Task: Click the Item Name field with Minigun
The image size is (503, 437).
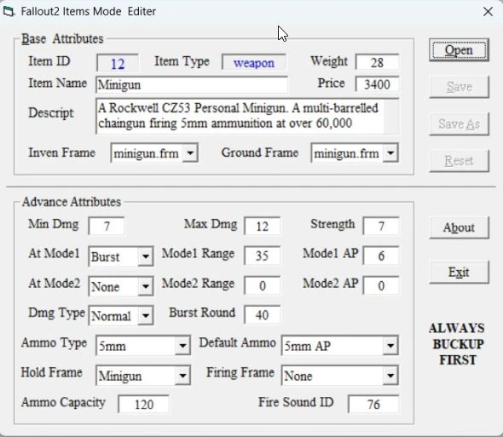Action: coord(192,85)
